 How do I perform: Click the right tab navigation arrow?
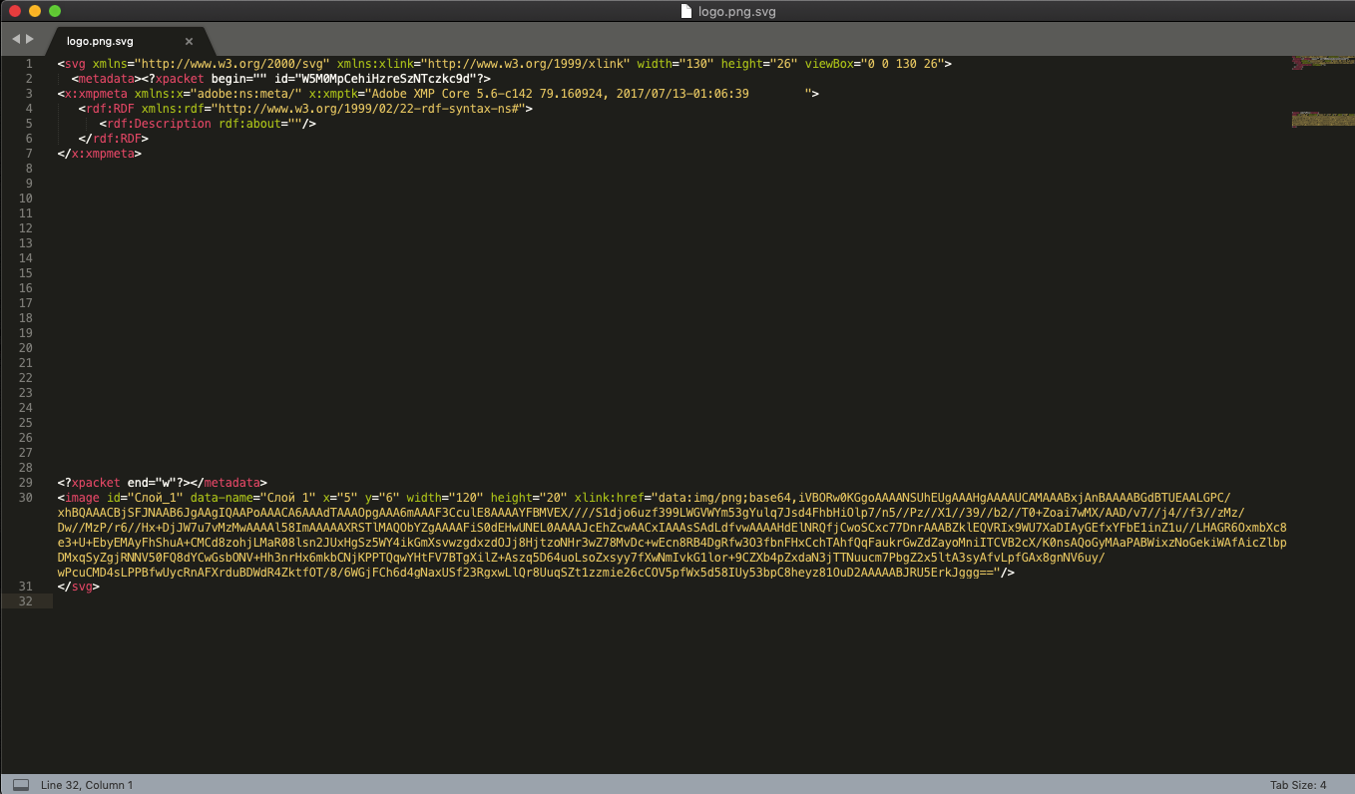click(30, 39)
